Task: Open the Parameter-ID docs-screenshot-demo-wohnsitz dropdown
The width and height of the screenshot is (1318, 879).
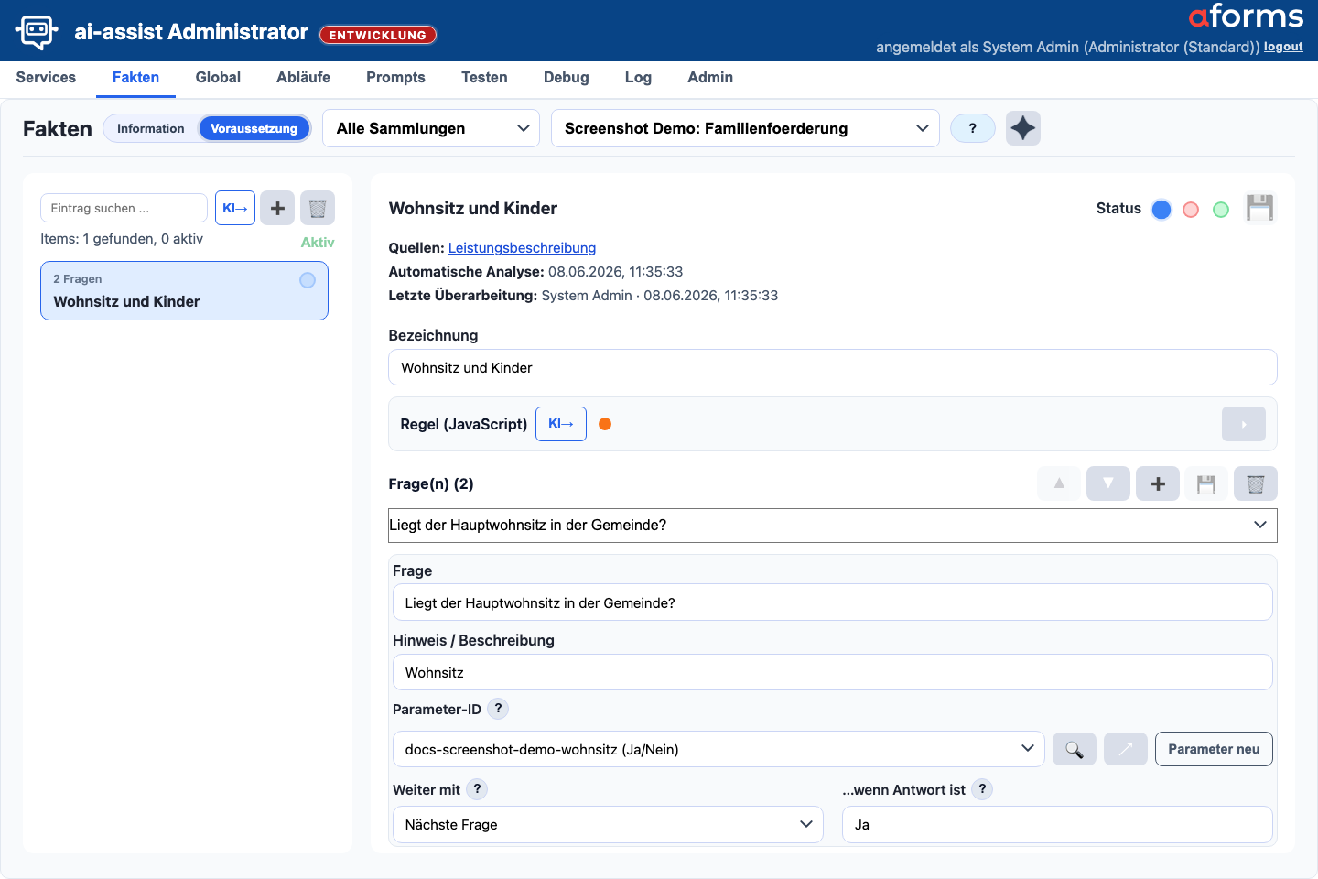Action: pyautogui.click(x=718, y=749)
